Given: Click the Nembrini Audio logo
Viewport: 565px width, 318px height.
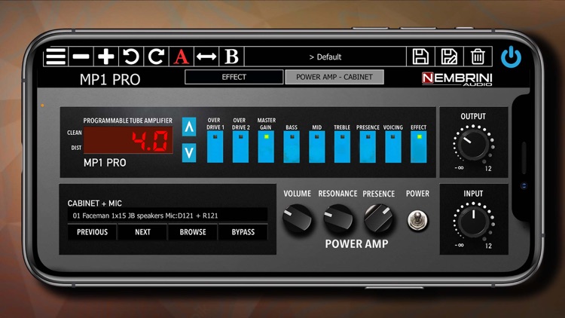Looking at the screenshot, I should [x=457, y=78].
